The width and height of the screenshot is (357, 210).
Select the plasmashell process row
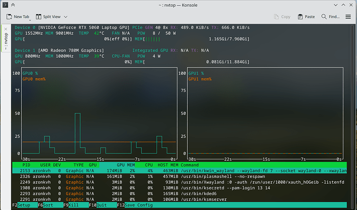coord(180,176)
